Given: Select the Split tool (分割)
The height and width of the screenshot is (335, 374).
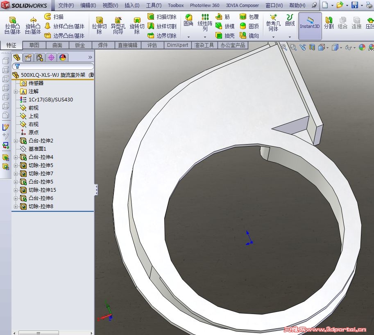Looking at the screenshot, I should coord(329,23).
